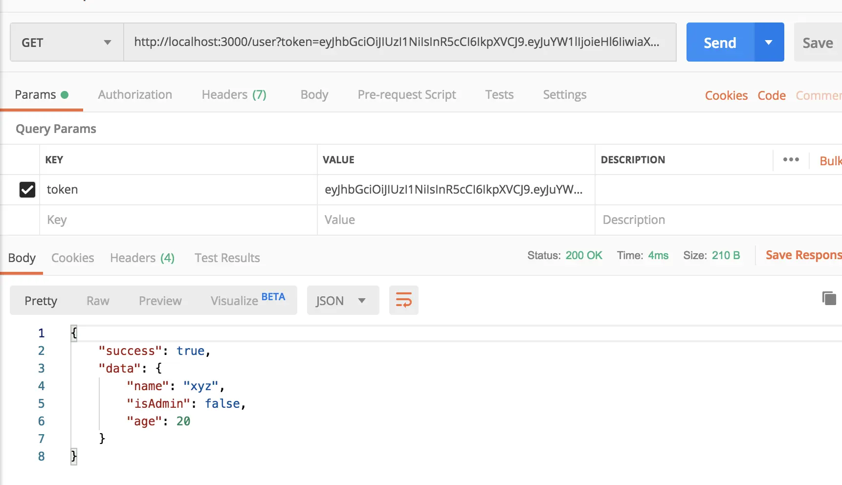Expand the Send button dropdown arrow
The height and width of the screenshot is (485, 842).
(769, 43)
